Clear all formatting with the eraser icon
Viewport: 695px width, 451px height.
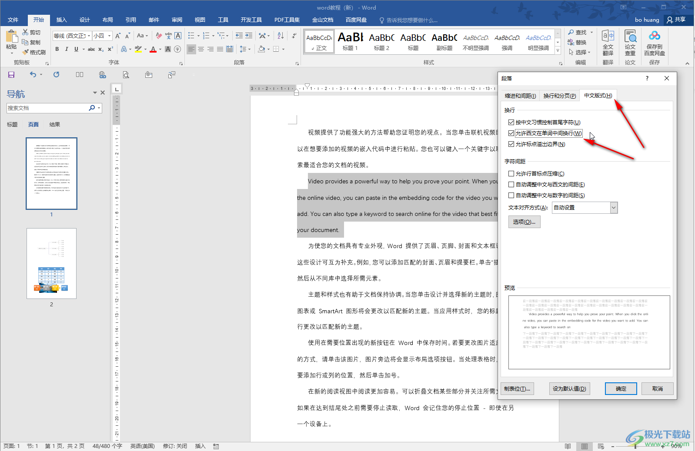(159, 36)
